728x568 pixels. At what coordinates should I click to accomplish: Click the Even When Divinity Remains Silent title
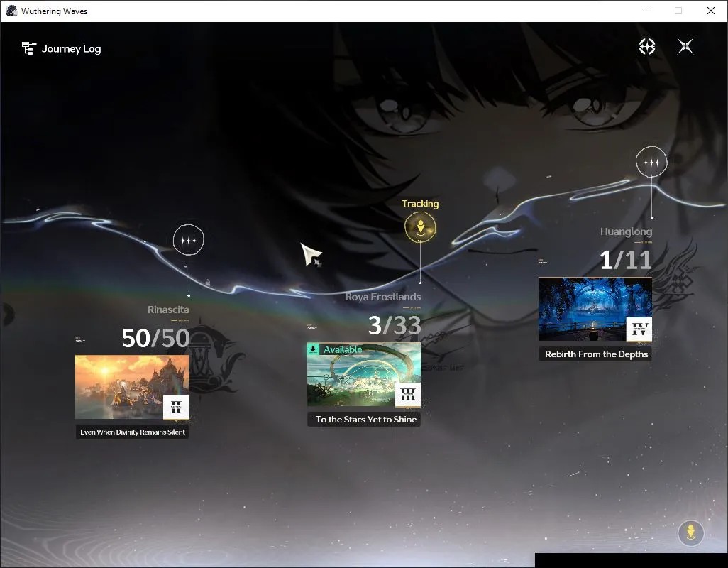point(132,432)
